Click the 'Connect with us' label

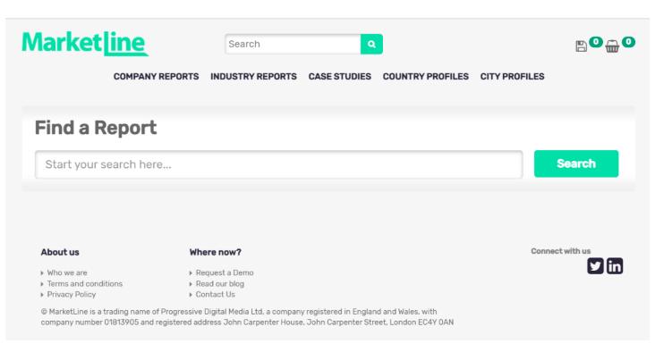coord(560,251)
